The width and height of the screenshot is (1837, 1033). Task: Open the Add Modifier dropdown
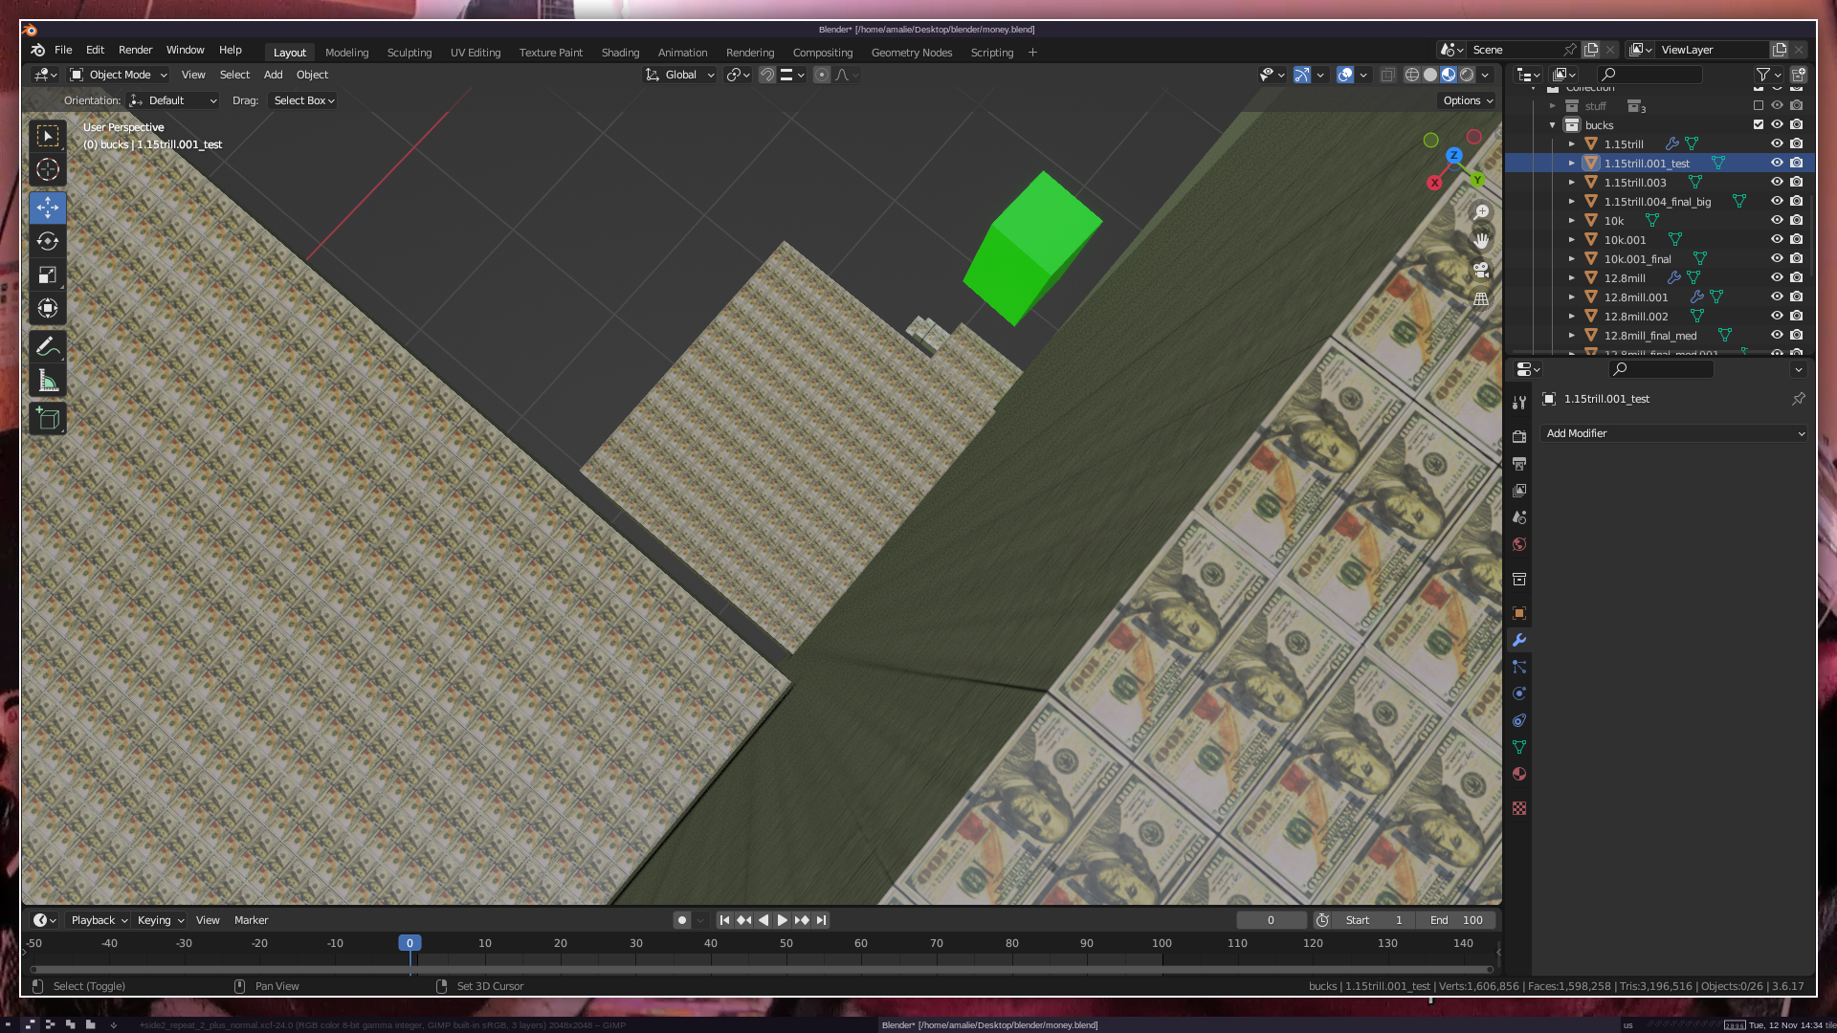click(1674, 433)
